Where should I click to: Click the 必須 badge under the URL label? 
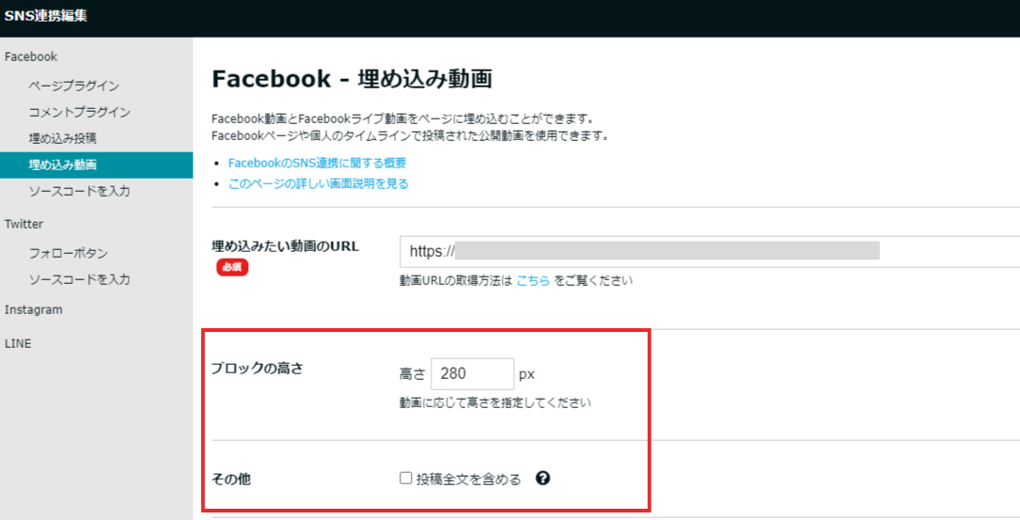coord(232,267)
